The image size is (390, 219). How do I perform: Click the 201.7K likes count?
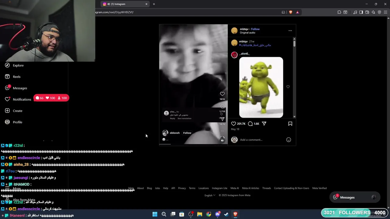tap(241, 124)
